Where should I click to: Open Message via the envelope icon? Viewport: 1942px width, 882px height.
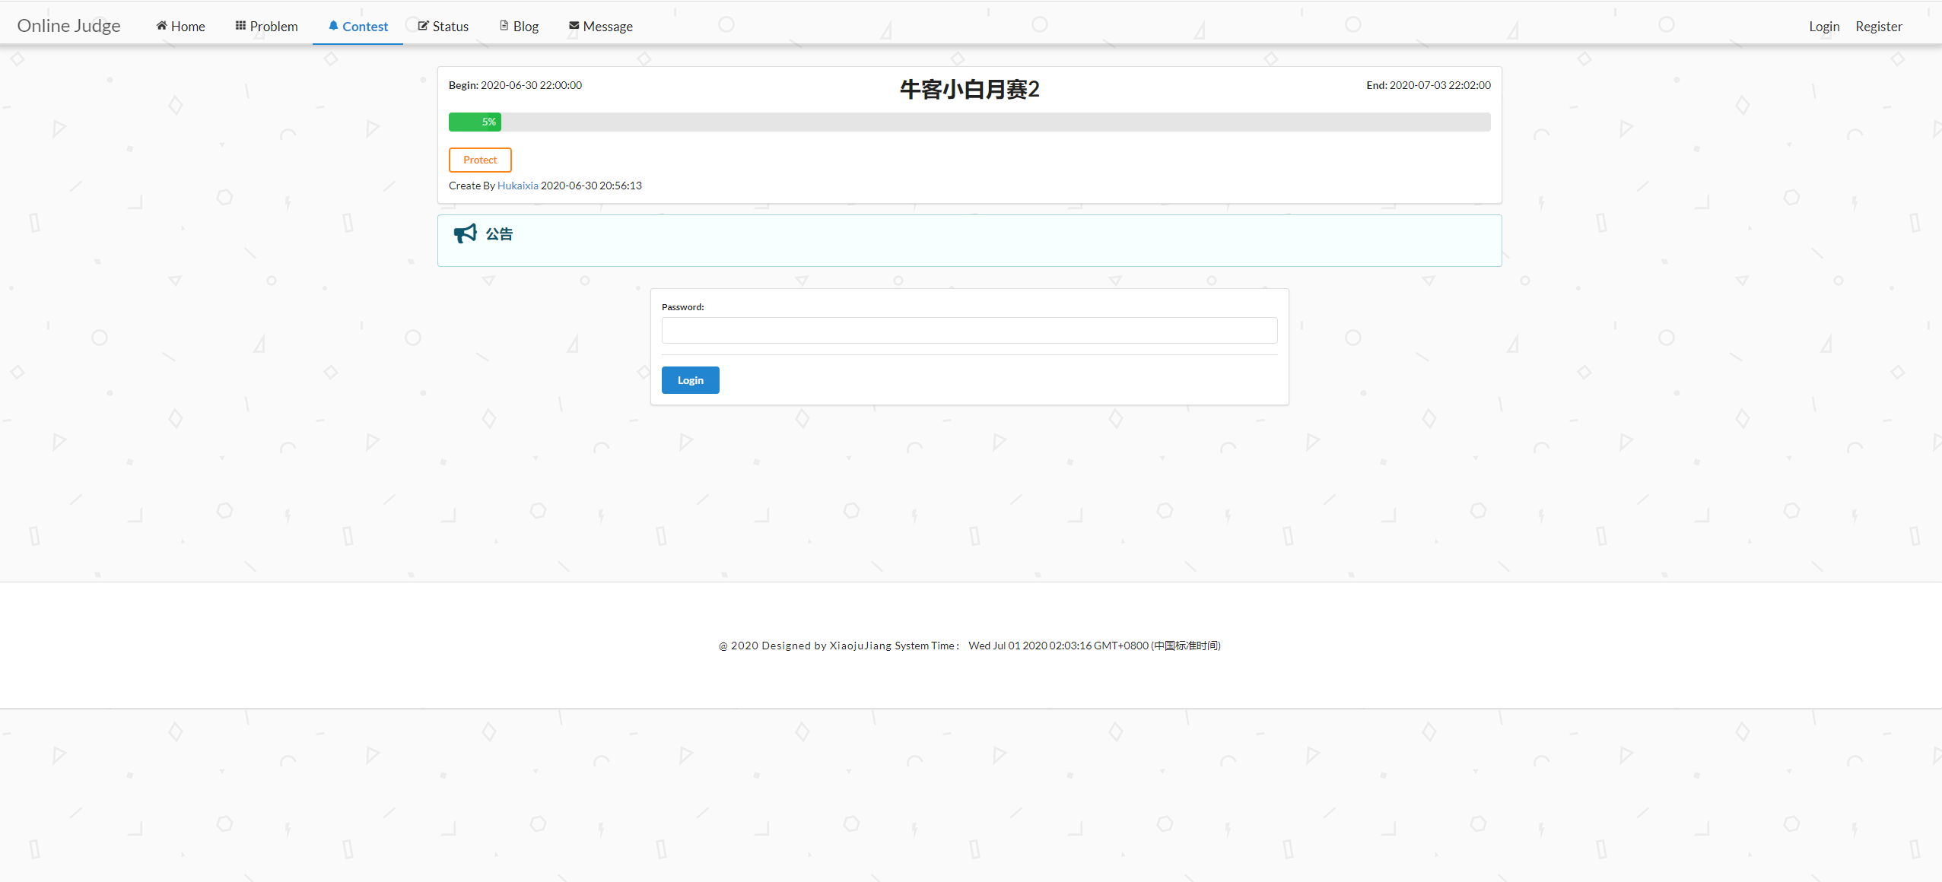(574, 25)
